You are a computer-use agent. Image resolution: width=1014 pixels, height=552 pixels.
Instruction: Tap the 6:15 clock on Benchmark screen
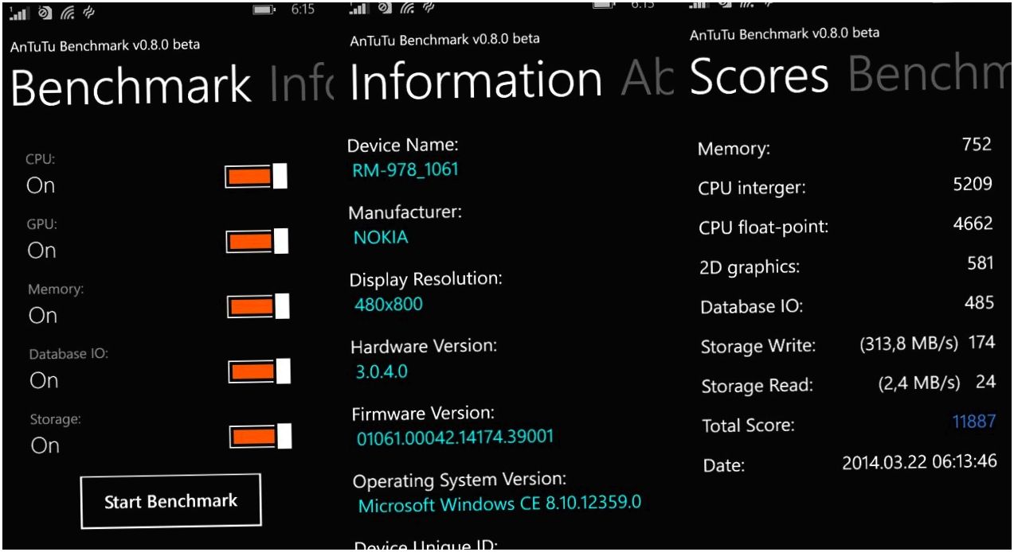(x=303, y=10)
